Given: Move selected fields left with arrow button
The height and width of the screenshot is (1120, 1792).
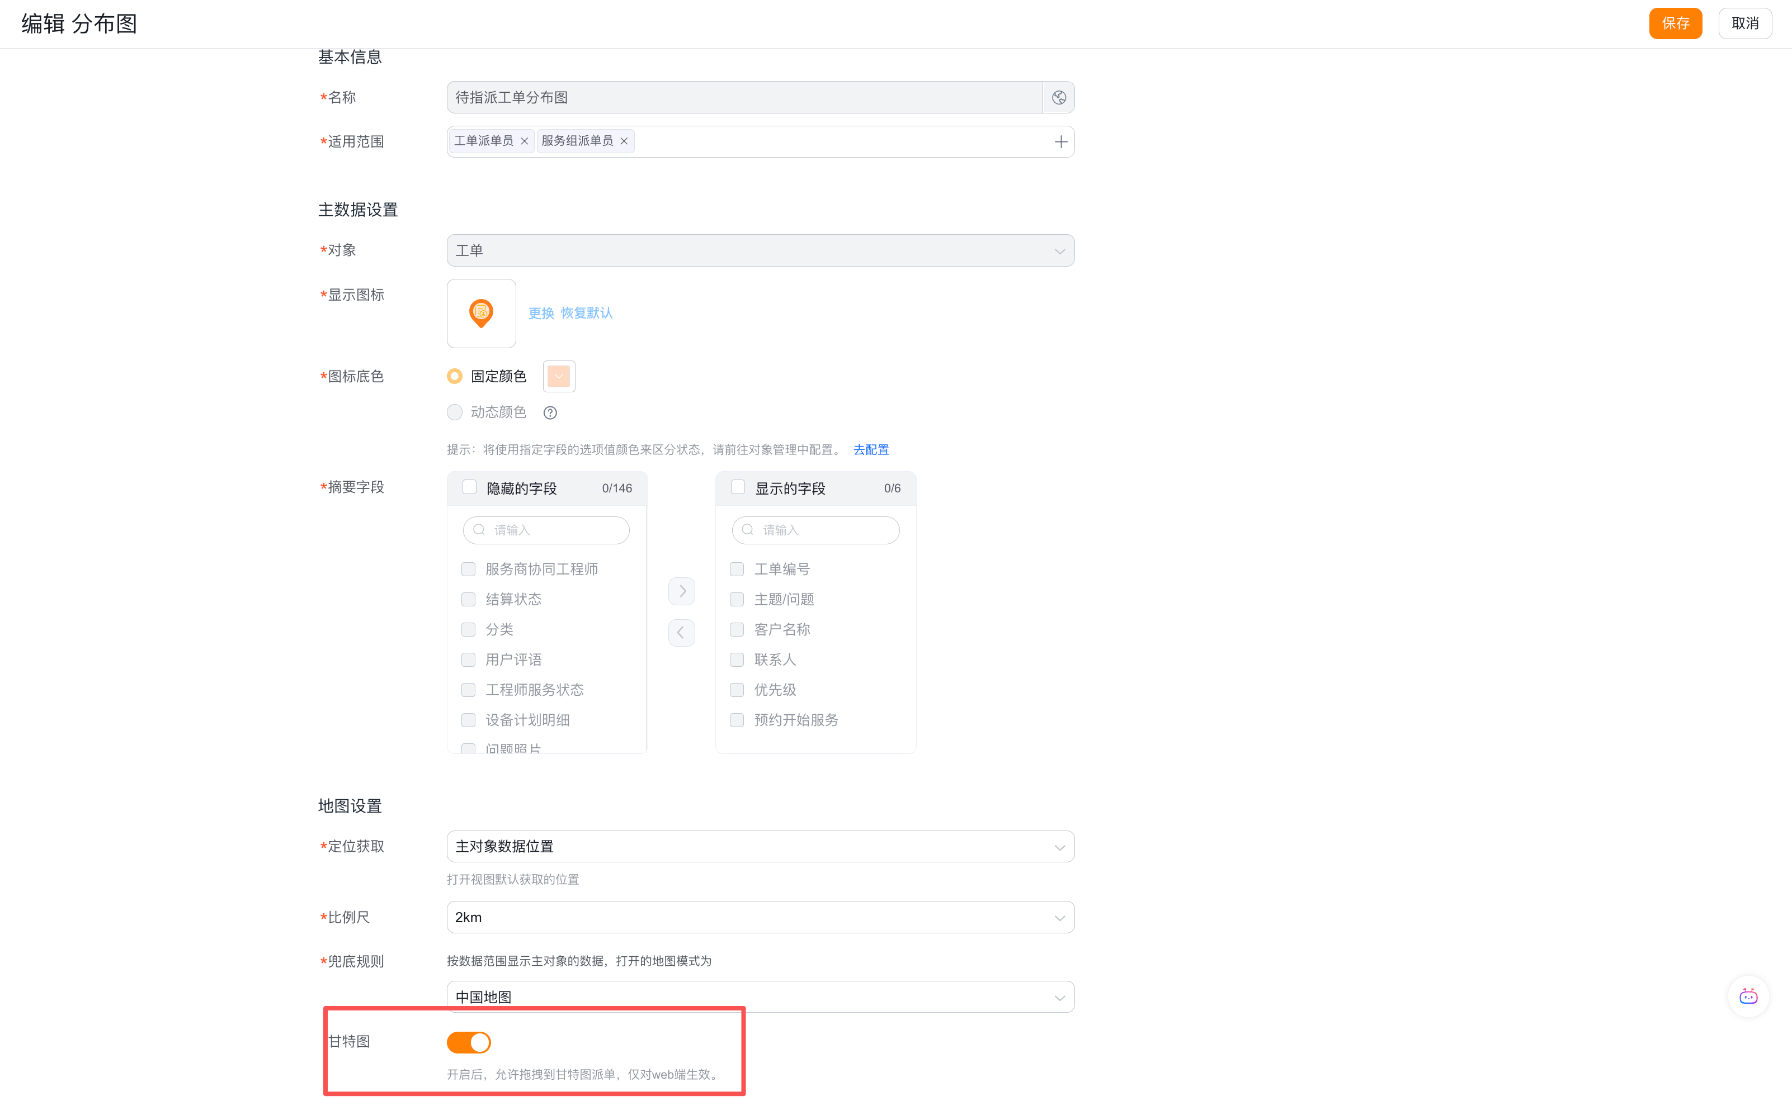Looking at the screenshot, I should [x=682, y=633].
